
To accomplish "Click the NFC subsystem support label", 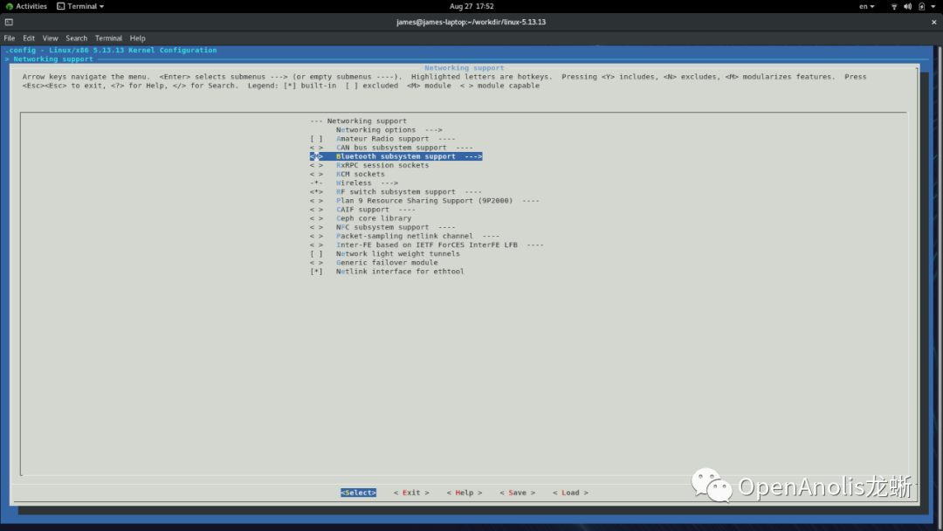I will point(382,227).
